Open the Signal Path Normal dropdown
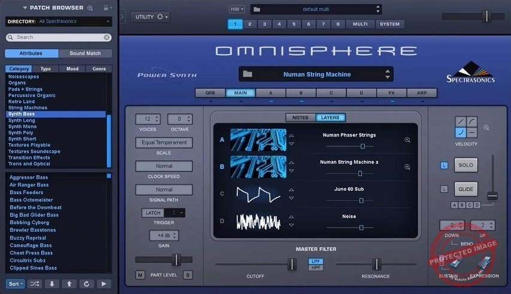 pyautogui.click(x=164, y=189)
